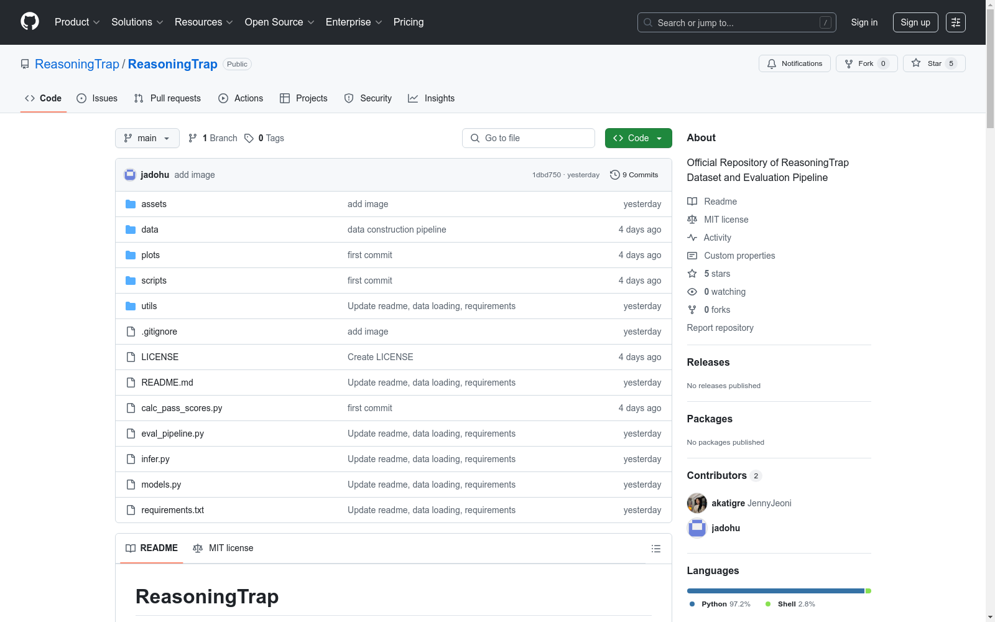Focus the Search or jump to field
Screen dimensions: 995x622
pyautogui.click(x=737, y=22)
